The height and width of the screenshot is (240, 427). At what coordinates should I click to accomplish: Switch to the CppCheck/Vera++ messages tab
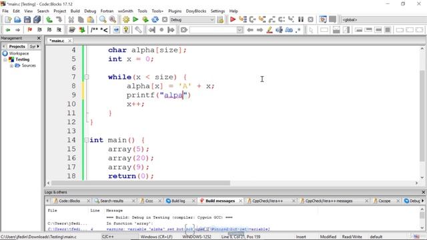coord(329,201)
